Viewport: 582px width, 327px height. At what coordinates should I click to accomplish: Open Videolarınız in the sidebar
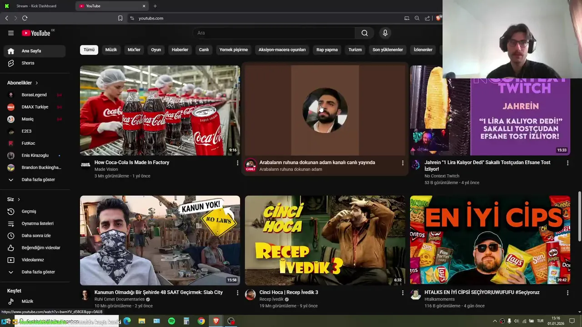[35, 260]
